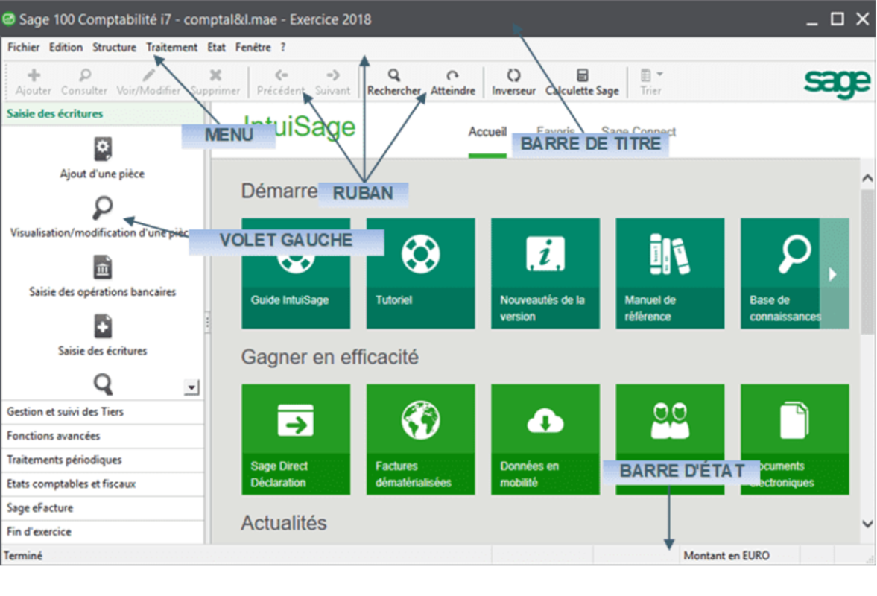Maximize the Sage 100 window
The height and width of the screenshot is (596, 877).
(838, 19)
